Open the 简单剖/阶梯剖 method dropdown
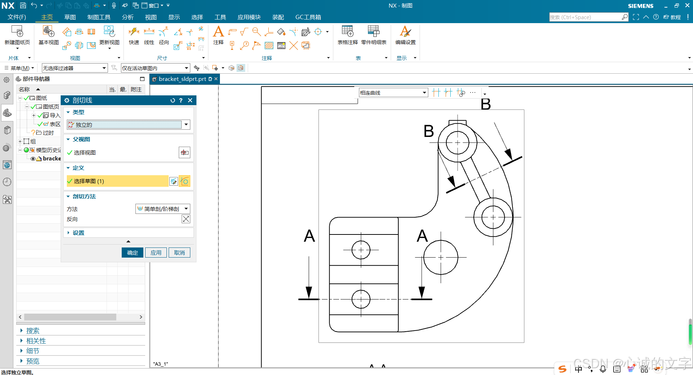Image resolution: width=693 pixels, height=375 pixels. (163, 209)
